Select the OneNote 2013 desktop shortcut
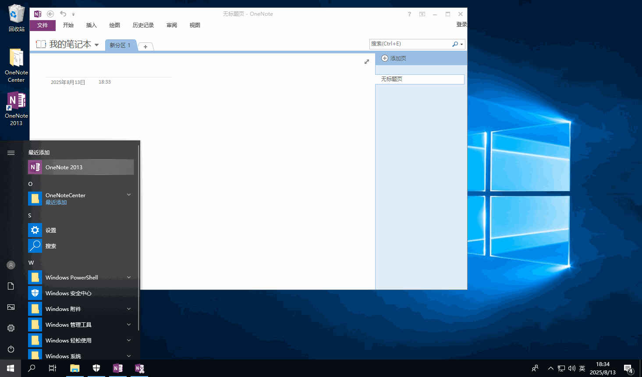Image resolution: width=642 pixels, height=377 pixels. [x=16, y=109]
